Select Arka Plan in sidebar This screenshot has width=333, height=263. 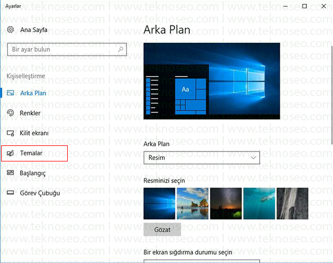pos(33,93)
